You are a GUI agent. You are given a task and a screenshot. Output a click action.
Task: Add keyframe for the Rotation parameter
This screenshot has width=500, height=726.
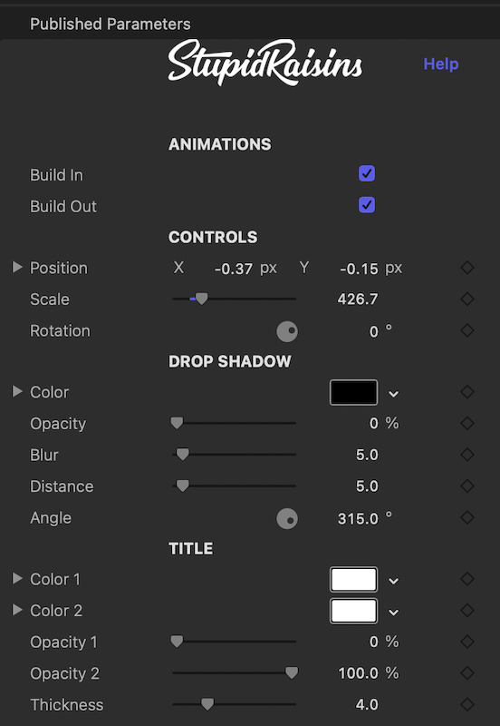(x=467, y=330)
